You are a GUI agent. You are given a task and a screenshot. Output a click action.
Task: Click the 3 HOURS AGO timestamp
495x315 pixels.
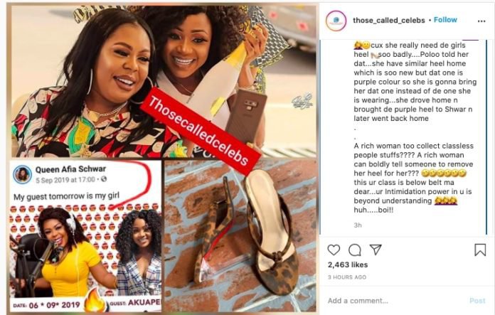pyautogui.click(x=347, y=277)
